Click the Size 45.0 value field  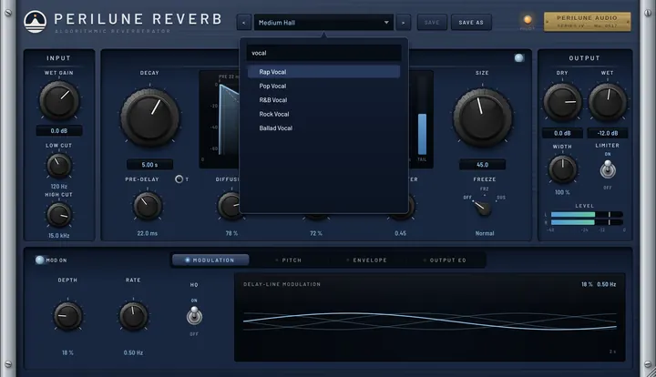[482, 165]
